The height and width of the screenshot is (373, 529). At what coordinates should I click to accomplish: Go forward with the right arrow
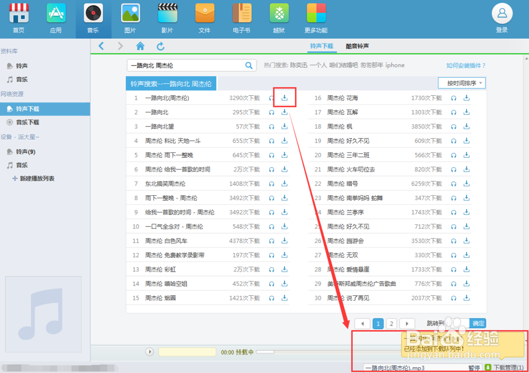[120, 46]
